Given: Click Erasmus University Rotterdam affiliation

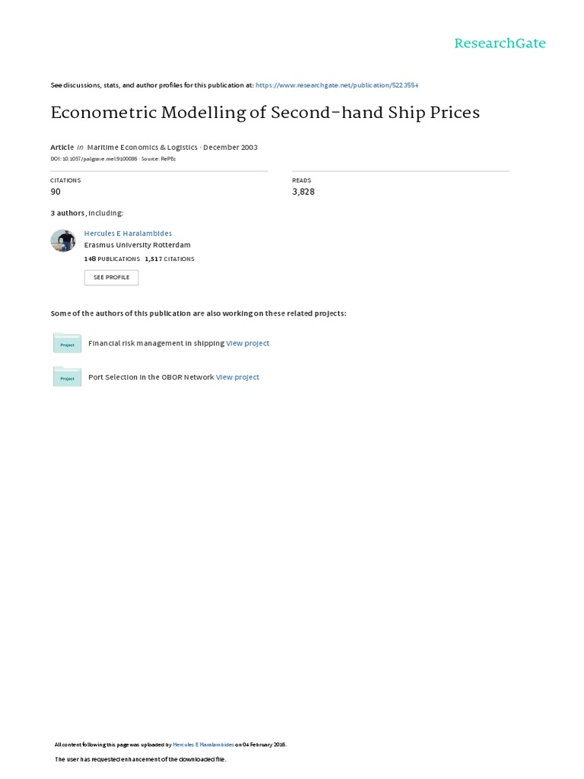Looking at the screenshot, I should click(x=137, y=245).
